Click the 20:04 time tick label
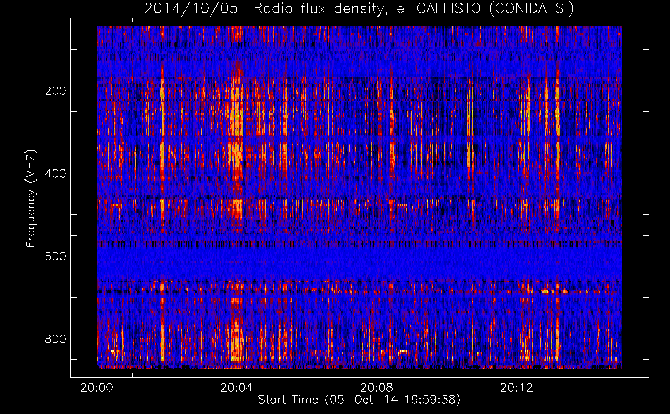Viewport: 670px width, 414px height. tap(236, 388)
